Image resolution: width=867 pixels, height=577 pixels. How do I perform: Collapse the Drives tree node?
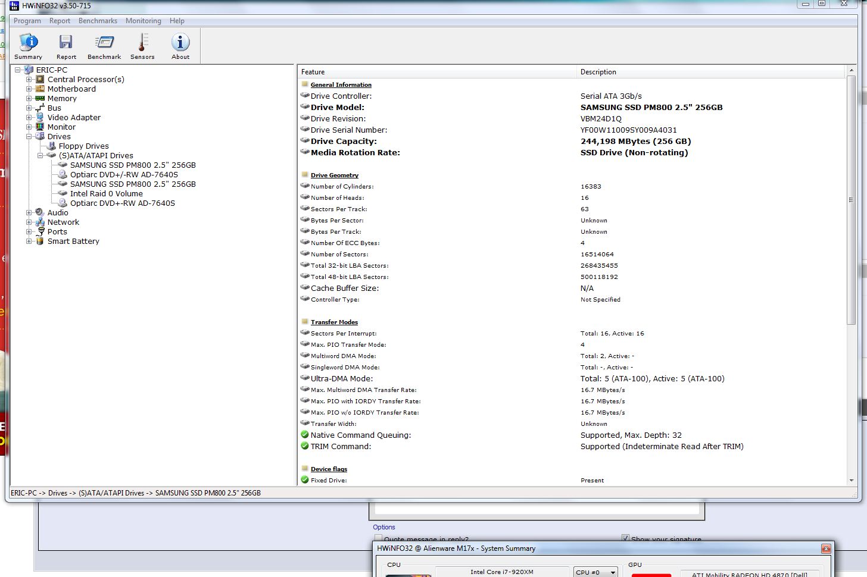(x=29, y=136)
